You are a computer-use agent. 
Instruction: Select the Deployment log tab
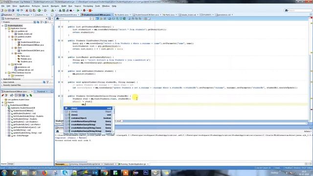[x=109, y=164]
